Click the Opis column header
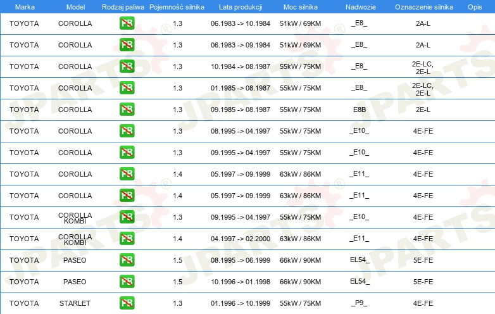Viewport: 495px width, 314px height. tap(474, 6)
